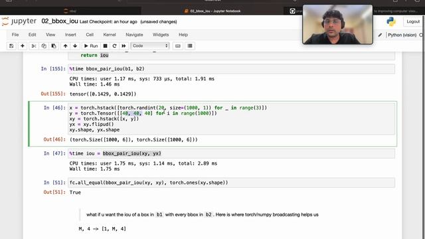Viewport: 425px width, 239px height.
Task: Open the Insert menu
Action: [x=70, y=35]
